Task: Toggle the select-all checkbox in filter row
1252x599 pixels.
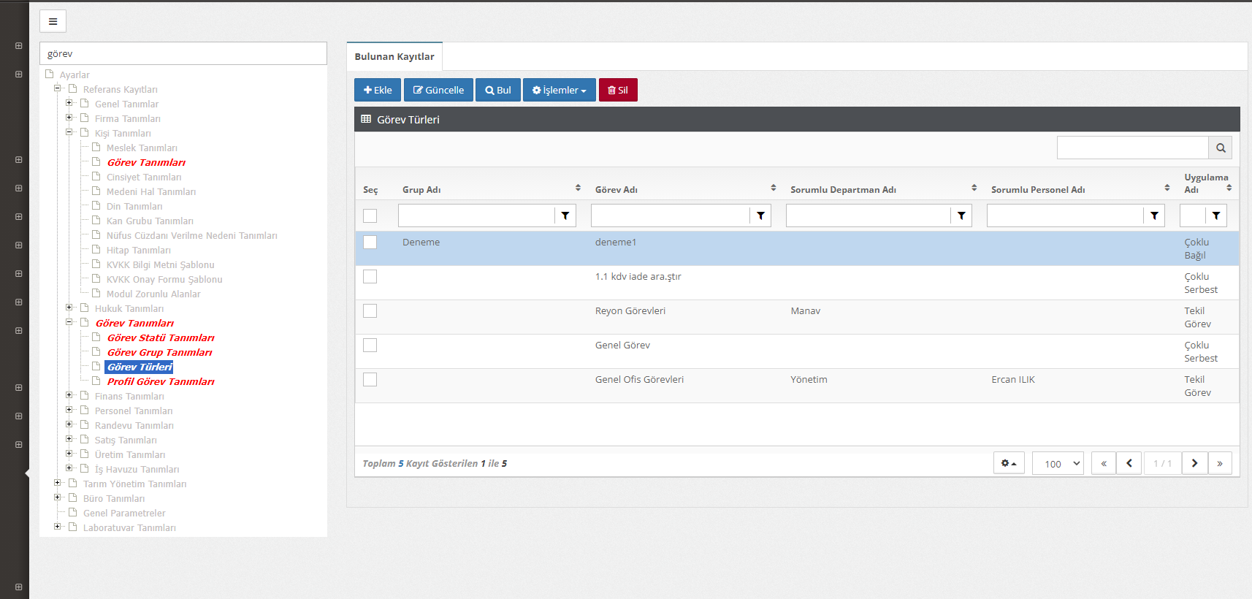Action: [370, 215]
